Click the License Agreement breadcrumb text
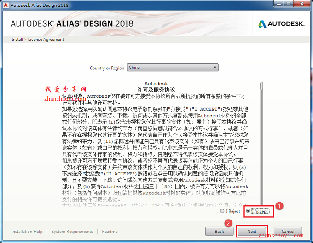 pyautogui.click(x=46, y=40)
